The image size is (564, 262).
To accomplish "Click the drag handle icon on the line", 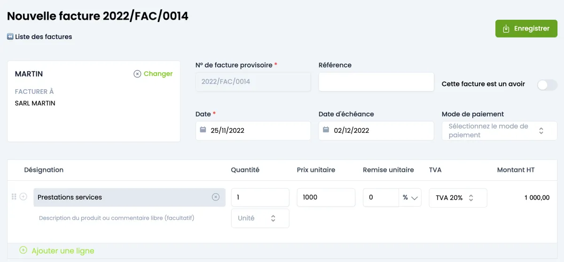I will coord(14,197).
